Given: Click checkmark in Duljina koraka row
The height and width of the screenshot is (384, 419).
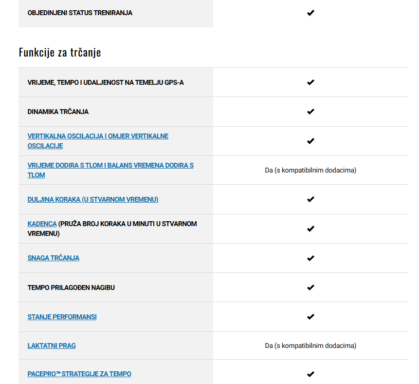Looking at the screenshot, I should point(310,199).
